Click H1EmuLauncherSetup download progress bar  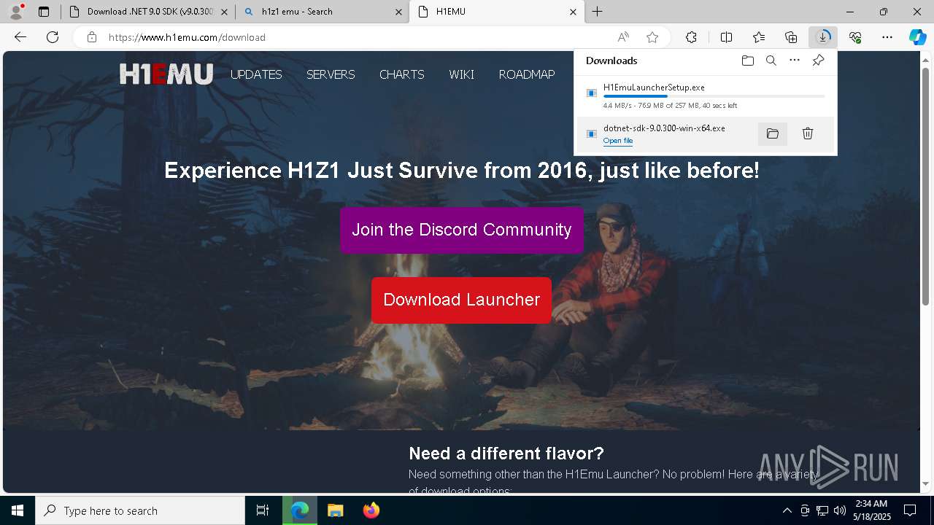[x=714, y=96]
